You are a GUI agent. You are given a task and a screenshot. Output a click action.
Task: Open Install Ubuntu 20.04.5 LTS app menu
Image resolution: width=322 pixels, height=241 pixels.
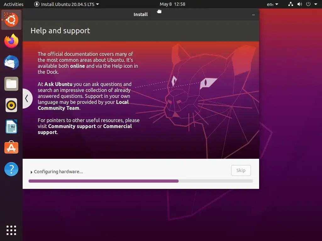pyautogui.click(x=66, y=4)
